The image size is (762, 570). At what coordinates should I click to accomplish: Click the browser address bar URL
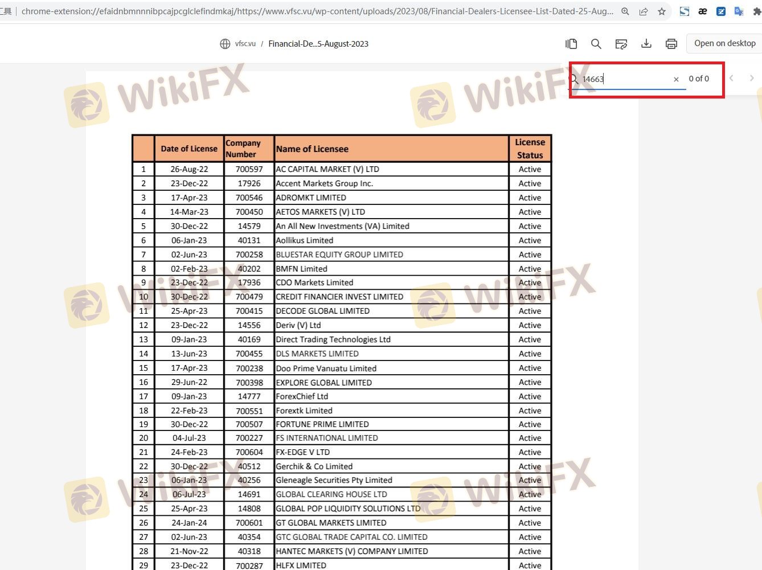click(317, 11)
